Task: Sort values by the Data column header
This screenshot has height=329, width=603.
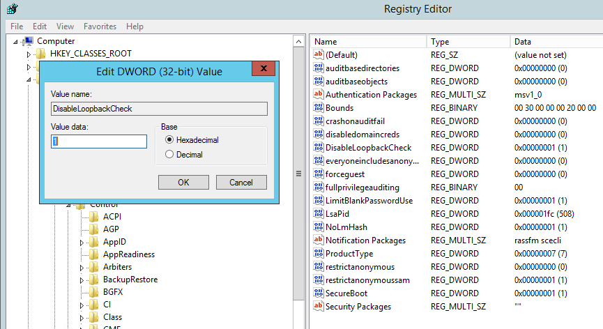Action: tap(556, 42)
